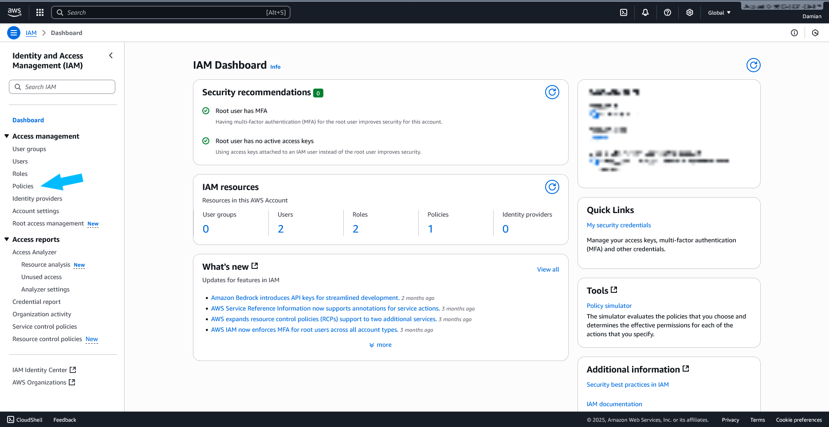The width and height of the screenshot is (829, 427).
Task: Toggle the hamburger navigation menu button
Action: [14, 33]
